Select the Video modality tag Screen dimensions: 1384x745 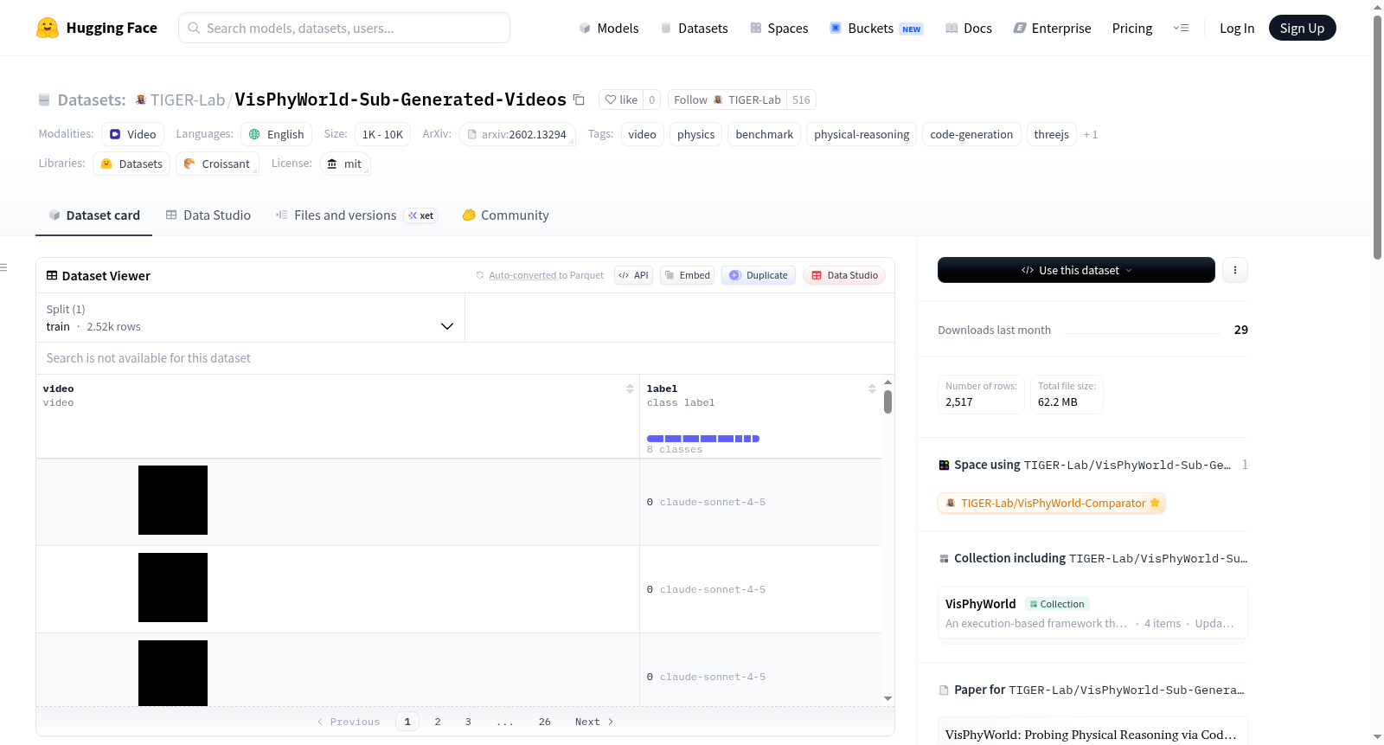[133, 134]
